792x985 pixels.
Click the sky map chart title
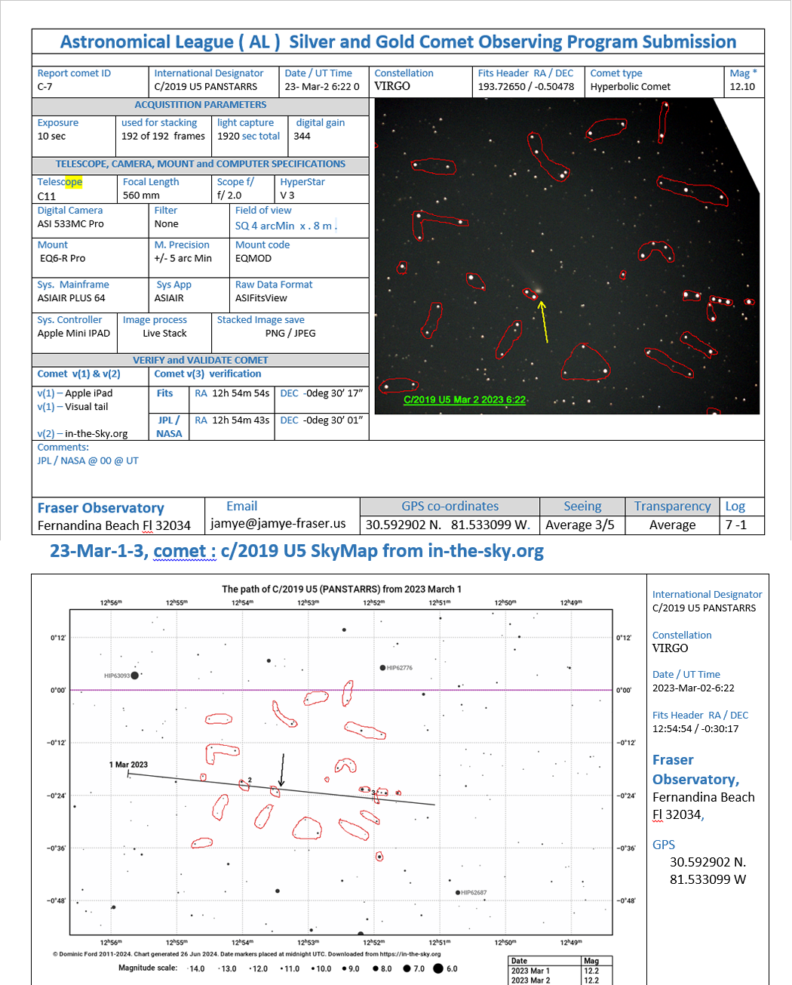coord(341,589)
